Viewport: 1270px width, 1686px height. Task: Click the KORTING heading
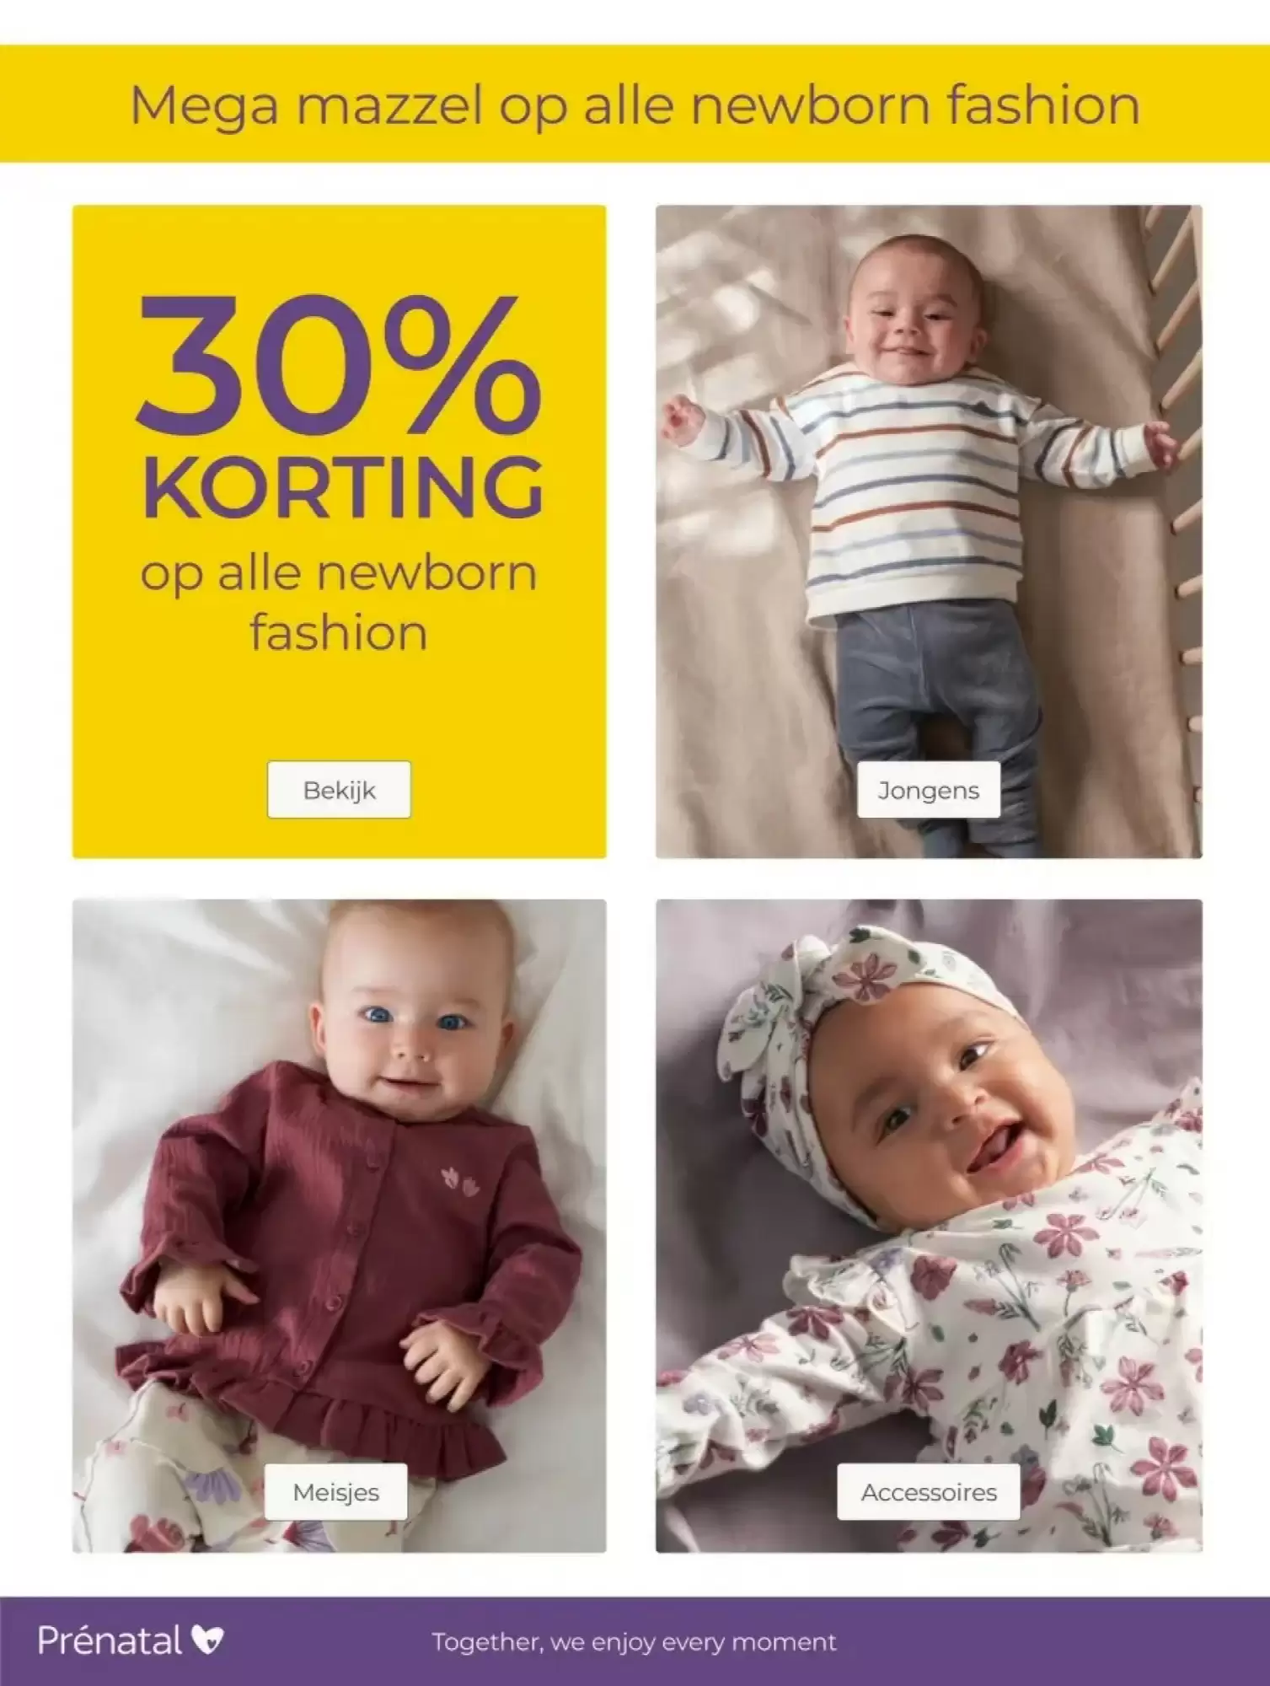point(342,487)
